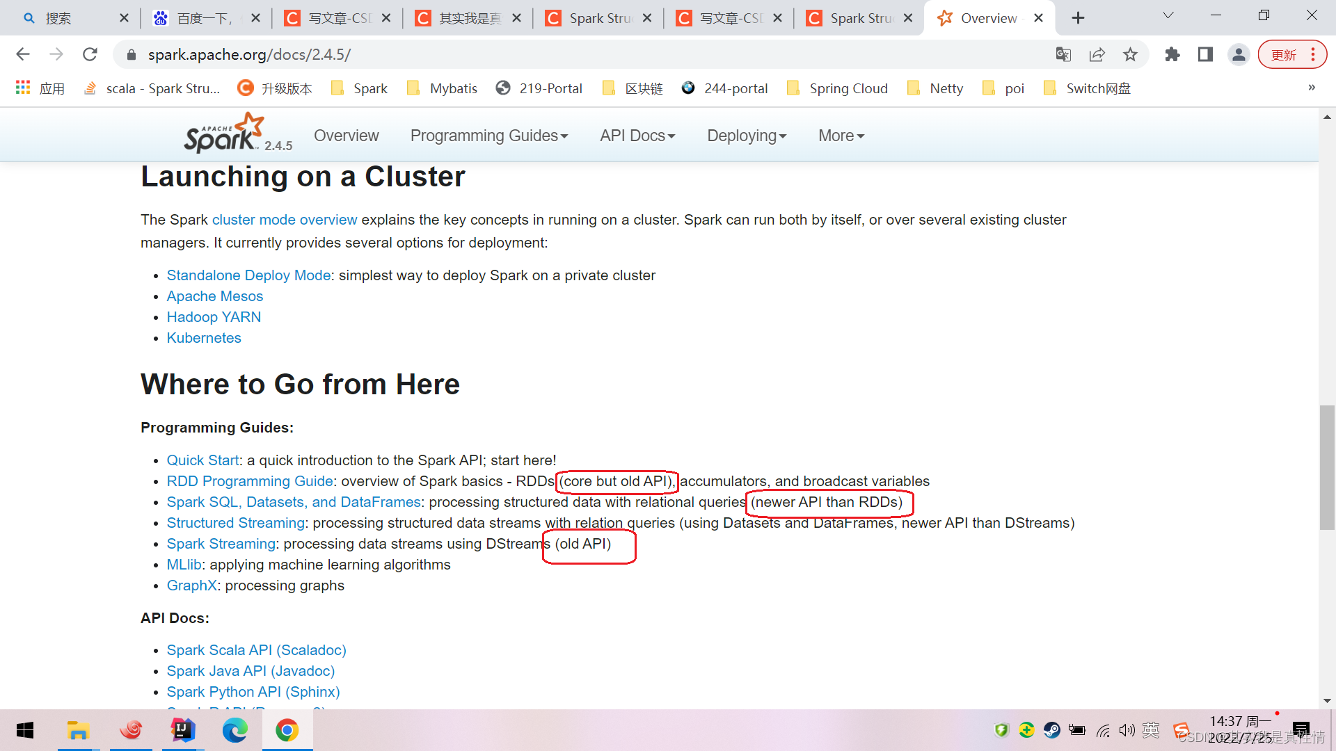Screen dimensions: 1336x751
Task: Open the Spark Streaming link
Action: [x=221, y=544]
